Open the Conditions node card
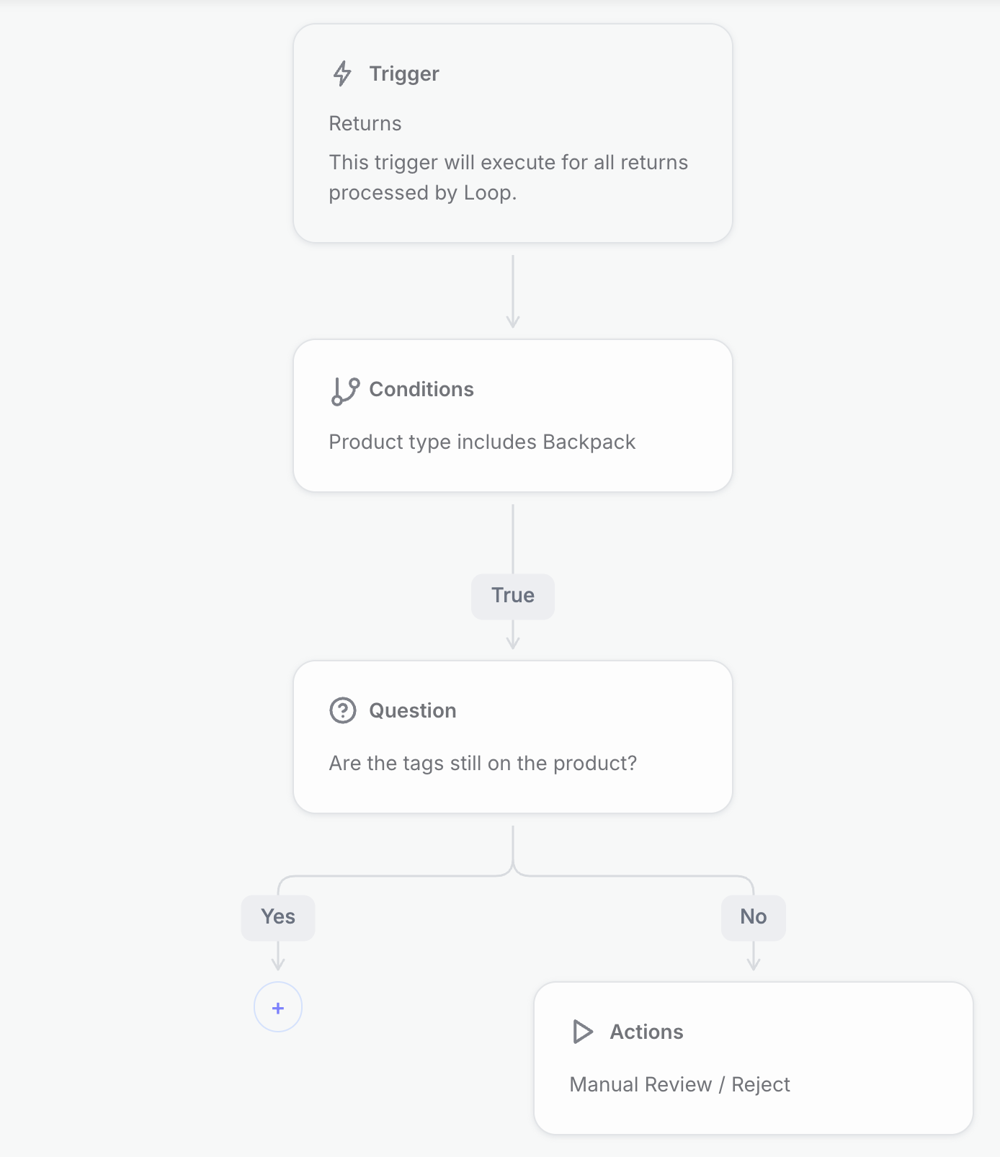The width and height of the screenshot is (1000, 1157). tap(513, 416)
